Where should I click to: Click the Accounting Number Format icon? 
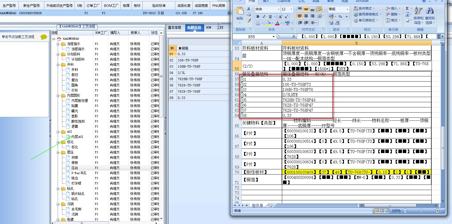(331, 17)
